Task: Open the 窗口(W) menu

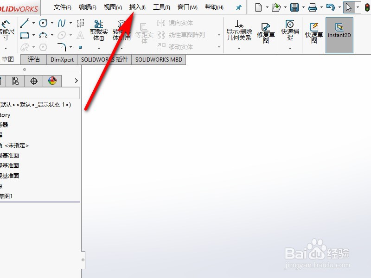Action: (x=187, y=7)
